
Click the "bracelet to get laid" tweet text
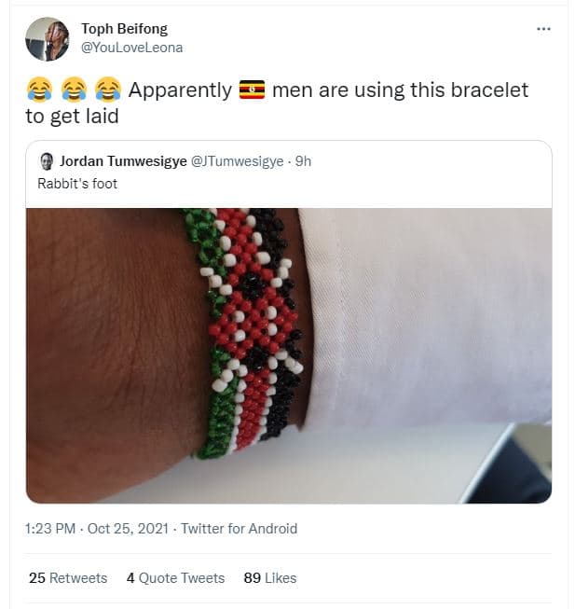401,91
